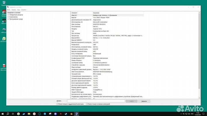The height and width of the screenshot is (116, 207).
Task: Select the Защита DMA ядра row
Action: (107, 92)
